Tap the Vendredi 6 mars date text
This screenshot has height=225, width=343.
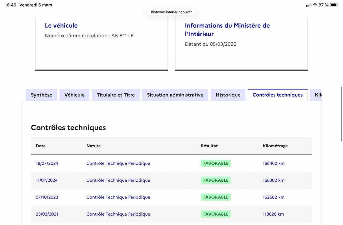36,5
